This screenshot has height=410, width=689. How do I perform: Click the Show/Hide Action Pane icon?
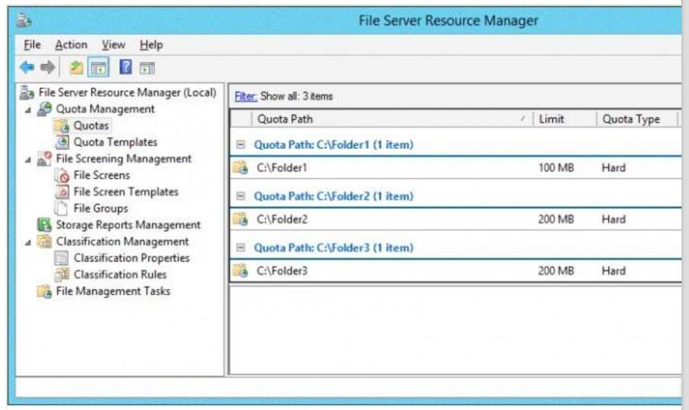point(146,68)
